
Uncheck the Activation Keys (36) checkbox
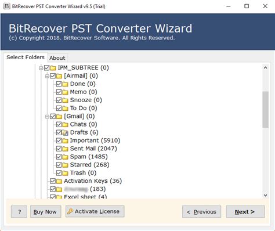pyautogui.click(x=53, y=181)
